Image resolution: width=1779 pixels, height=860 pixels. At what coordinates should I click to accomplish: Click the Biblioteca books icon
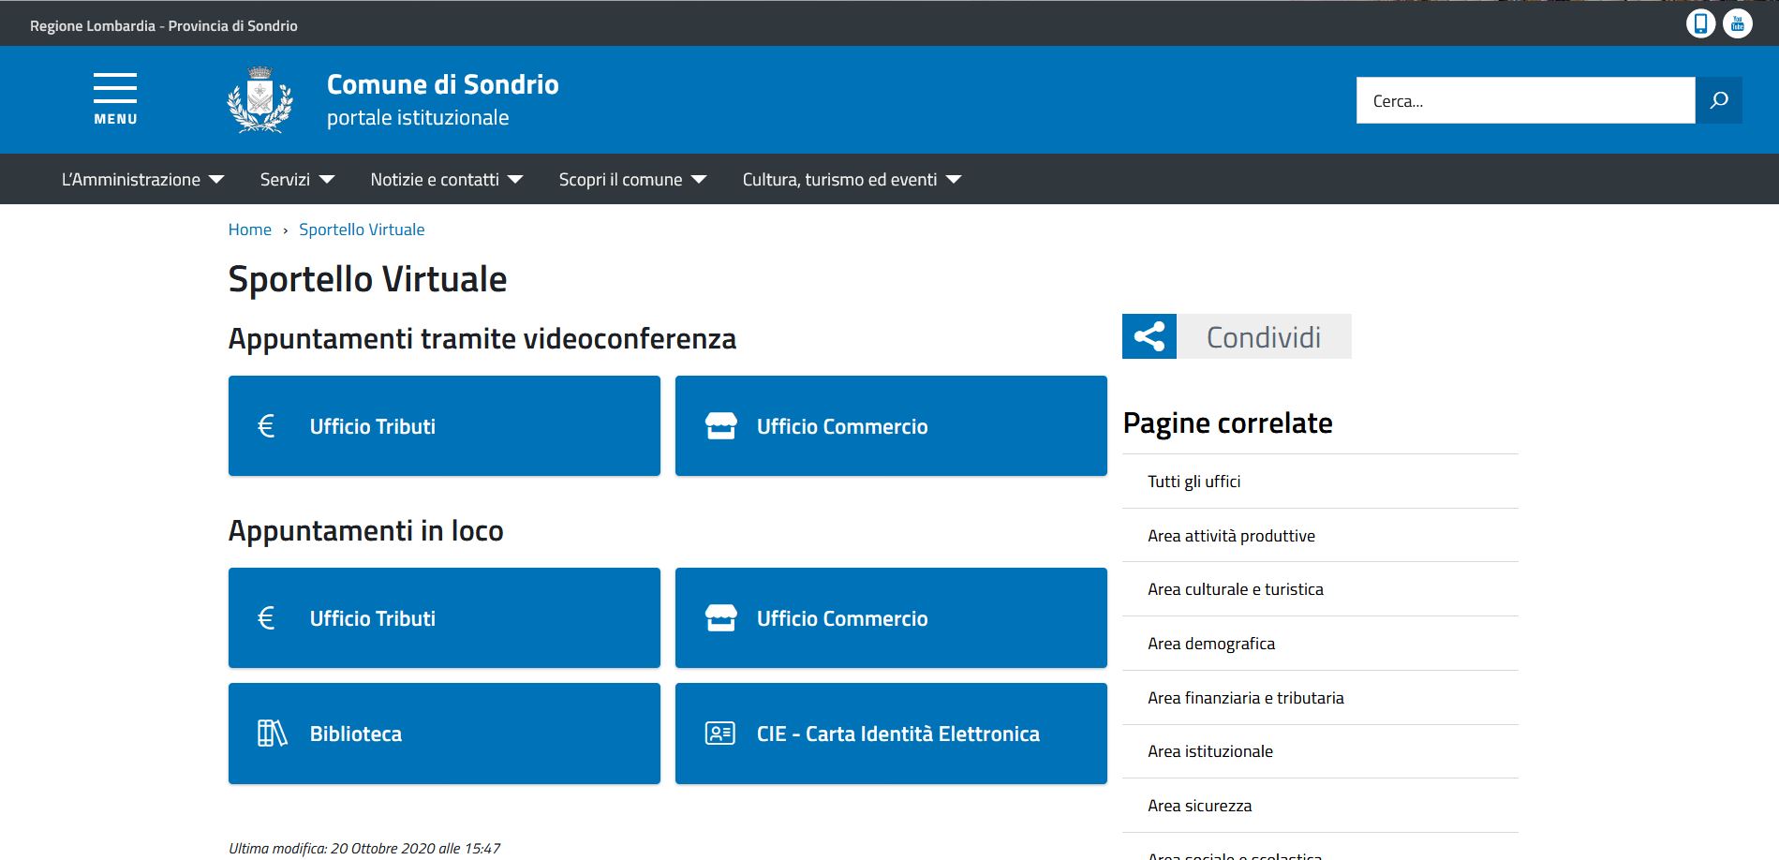pos(272,734)
